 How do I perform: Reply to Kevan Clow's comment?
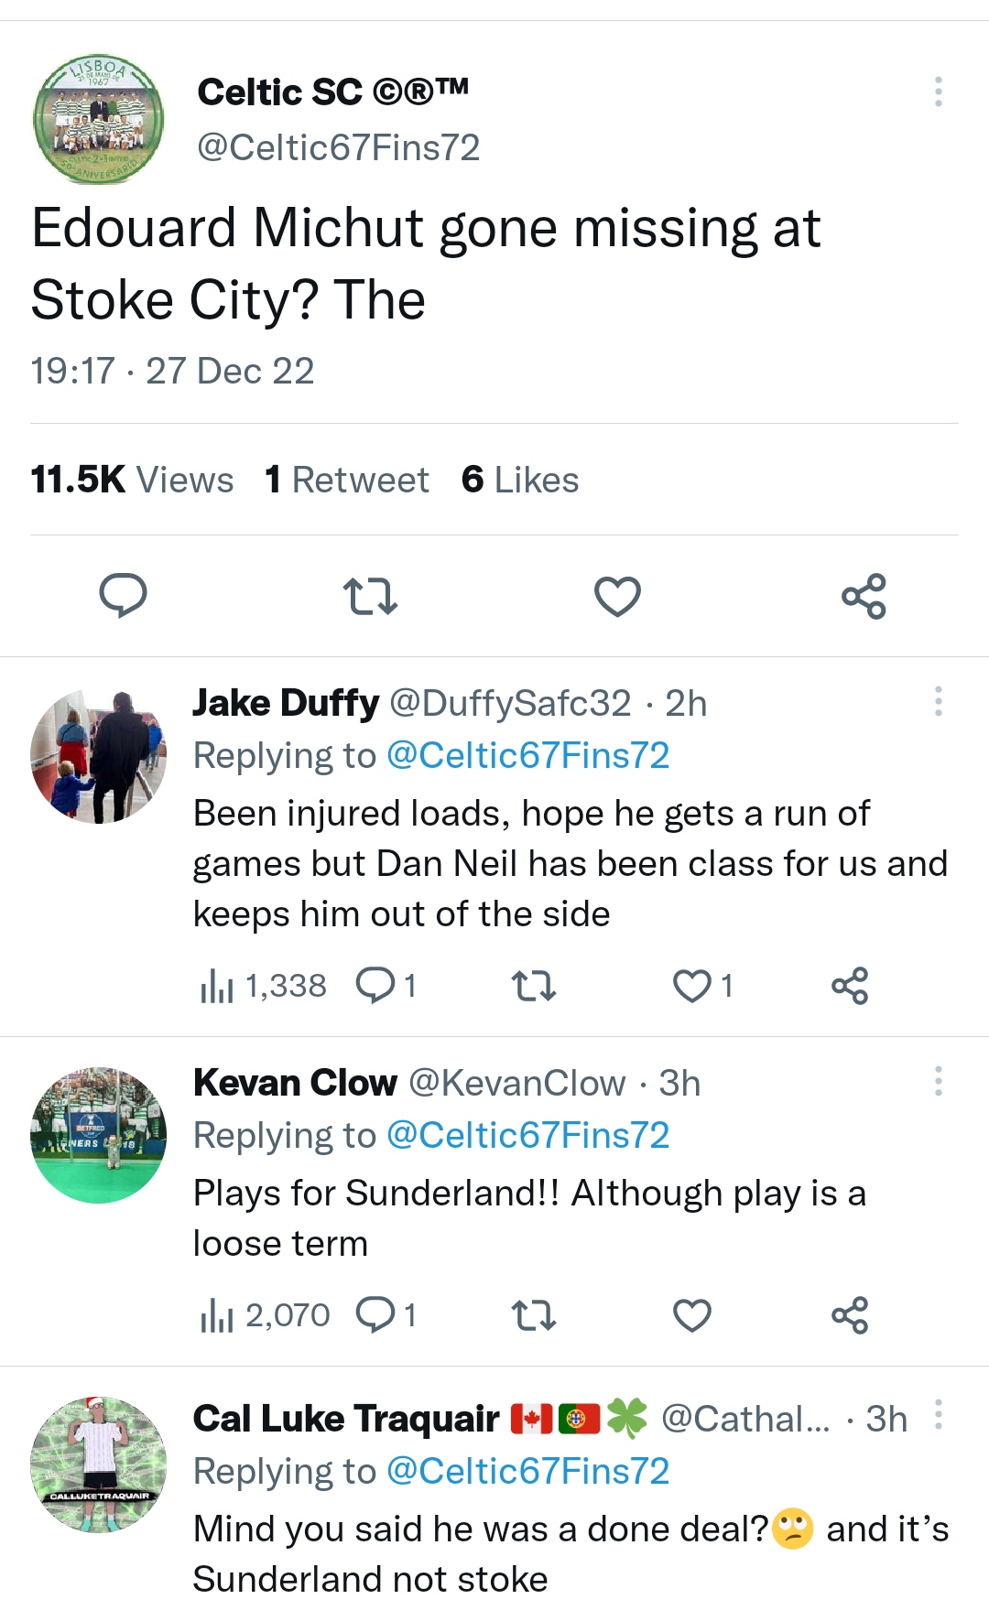pyautogui.click(x=375, y=1315)
